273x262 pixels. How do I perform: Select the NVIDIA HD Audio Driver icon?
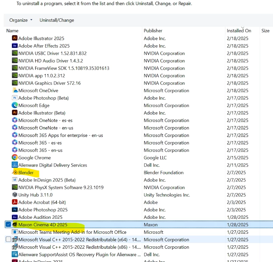pyautogui.click(x=15, y=60)
